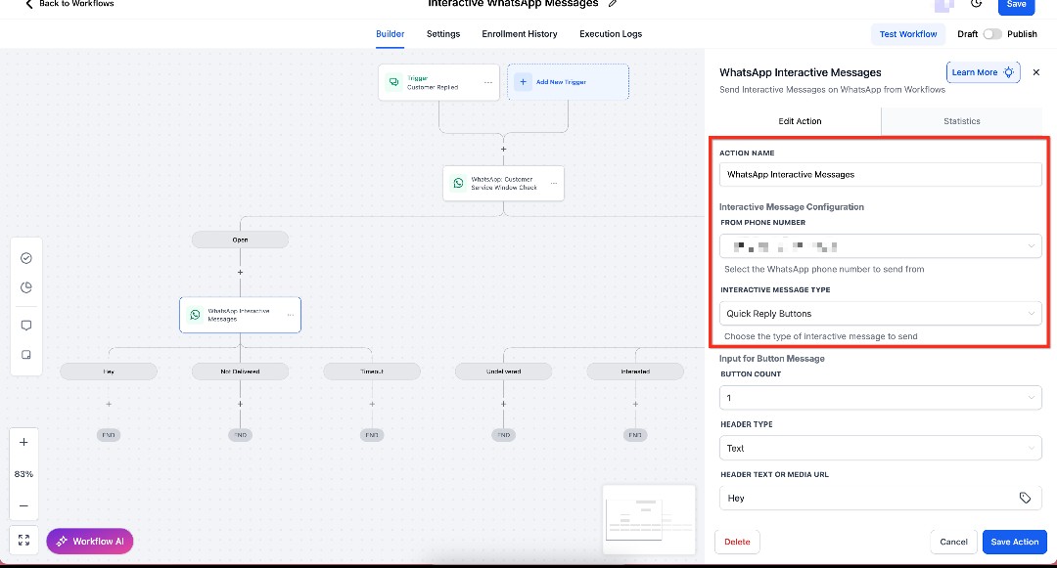Click the plus icon in Add New Trigger
Screen dimensions: 1057x568
click(523, 82)
